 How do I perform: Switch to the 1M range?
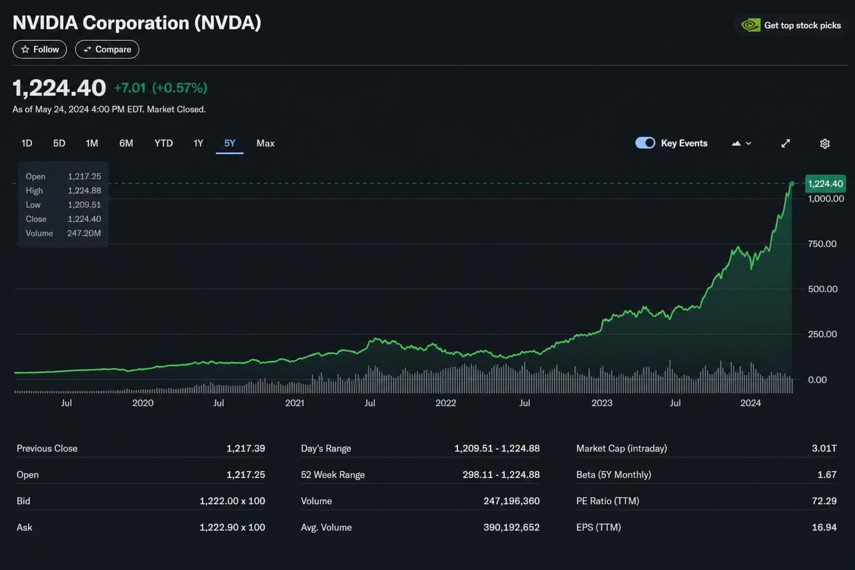[92, 143]
